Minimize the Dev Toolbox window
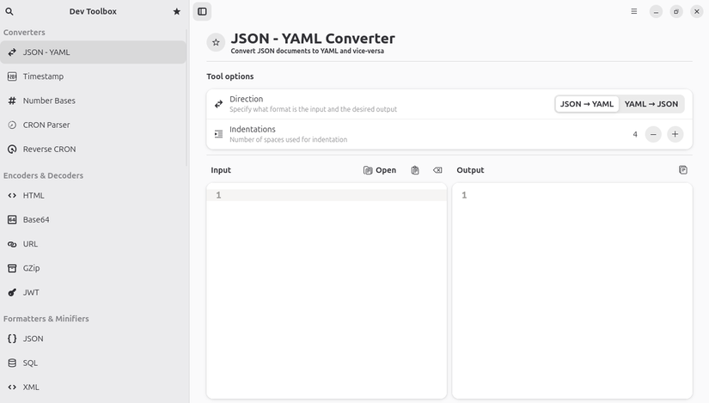 656,12
